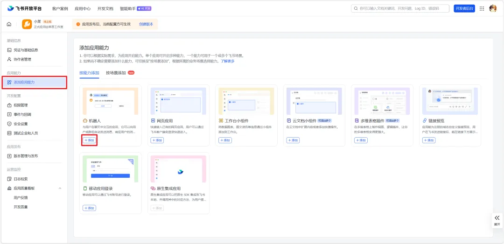Click the 机器人 preview thumbnail

111,101
